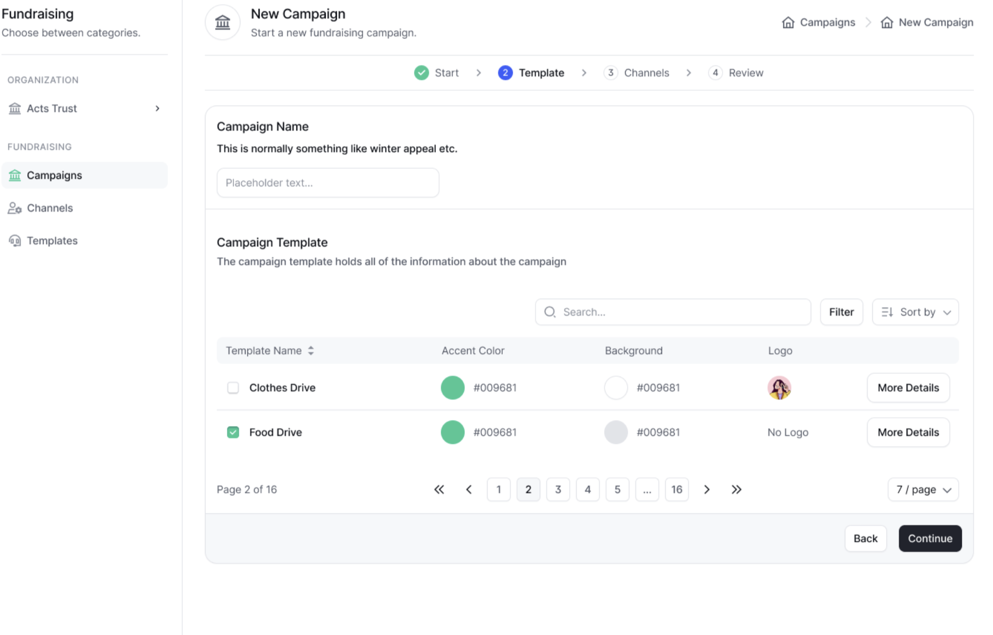Click the Templates megaphone icon in sidebar
993x635 pixels.
click(15, 240)
